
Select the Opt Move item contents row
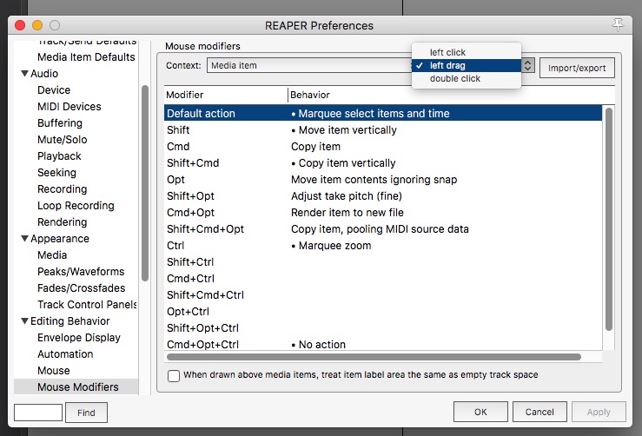pos(383,179)
